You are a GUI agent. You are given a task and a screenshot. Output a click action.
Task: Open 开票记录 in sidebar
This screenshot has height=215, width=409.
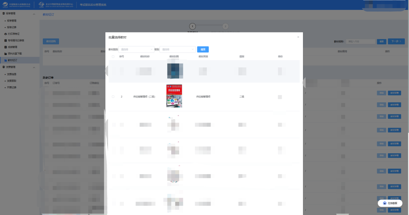coord(12,87)
